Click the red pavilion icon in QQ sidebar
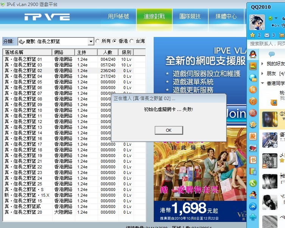This screenshot has width=285, height=228. click(x=253, y=148)
